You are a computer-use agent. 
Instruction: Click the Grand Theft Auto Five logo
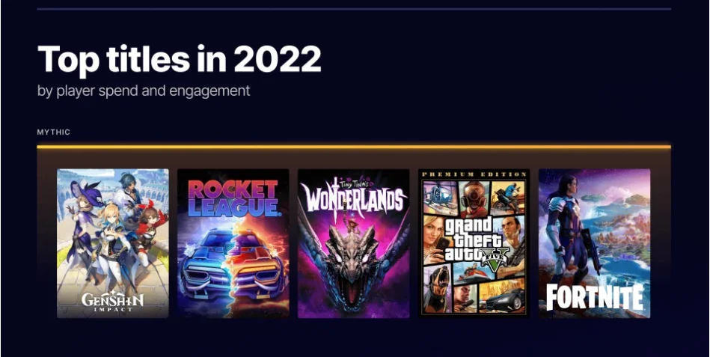474,240
